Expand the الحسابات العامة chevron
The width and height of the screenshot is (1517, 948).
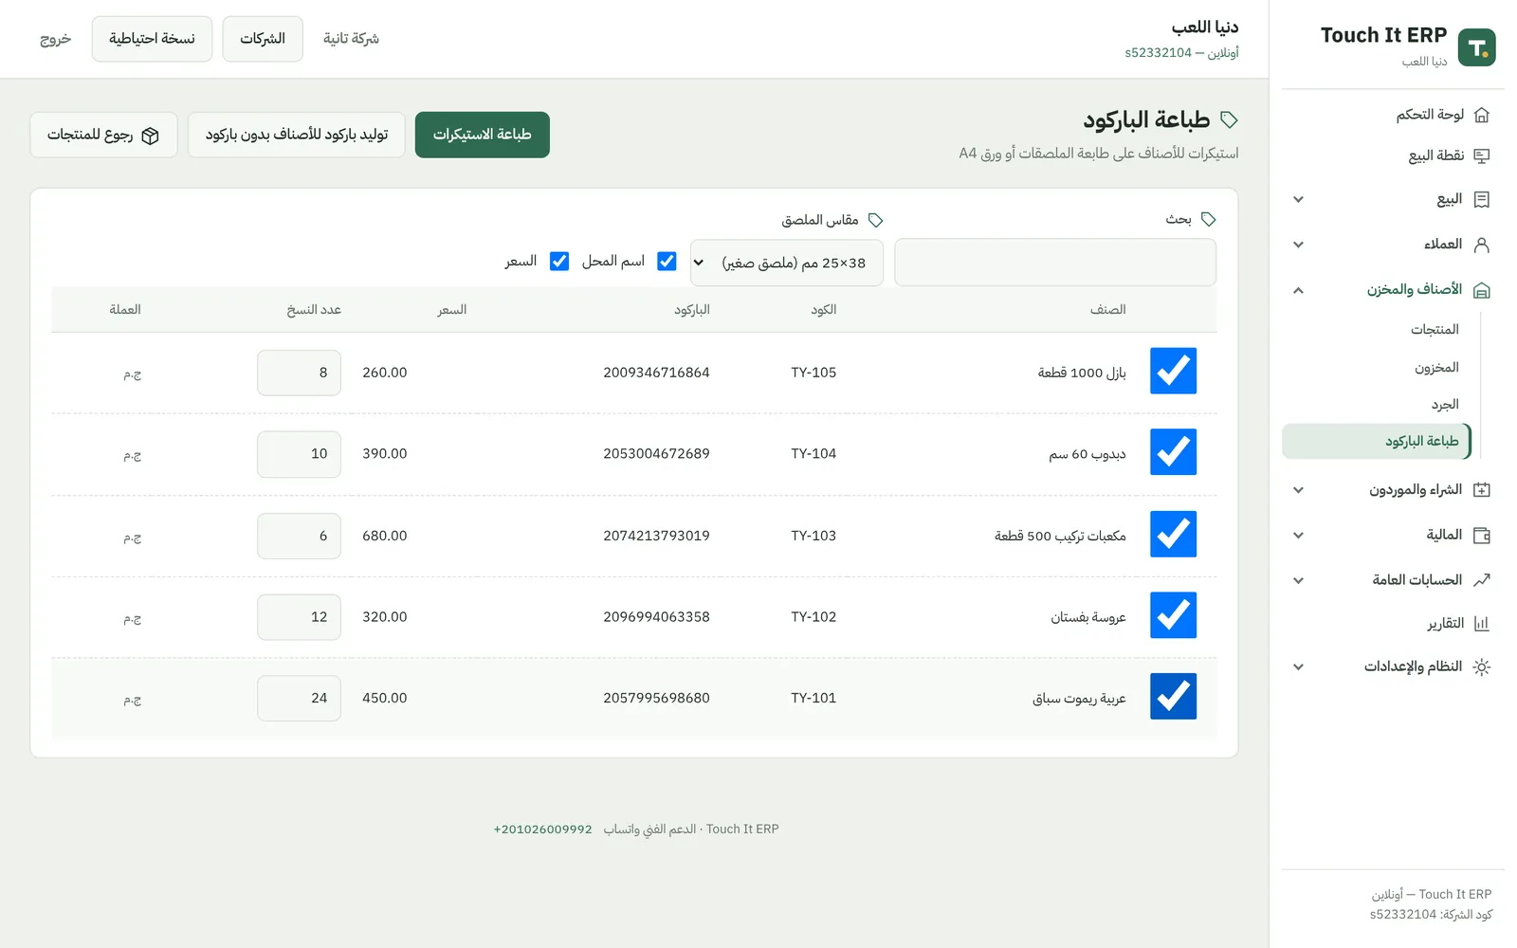(1299, 580)
